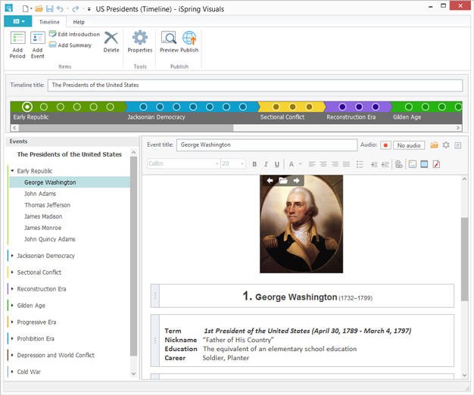Click the timeline horizontal scrollbar right arrow

458,128
